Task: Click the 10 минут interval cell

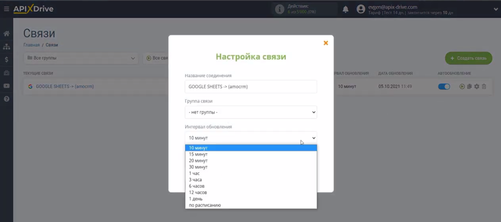Action: tap(347, 86)
